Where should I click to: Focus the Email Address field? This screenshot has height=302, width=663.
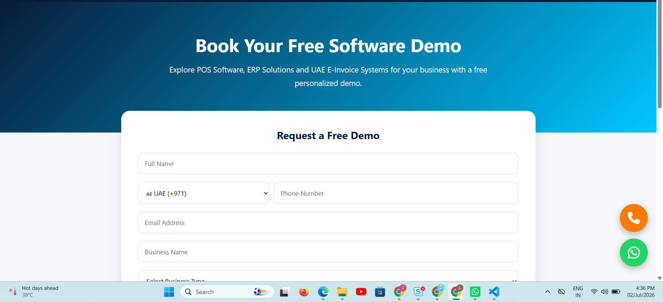point(328,223)
